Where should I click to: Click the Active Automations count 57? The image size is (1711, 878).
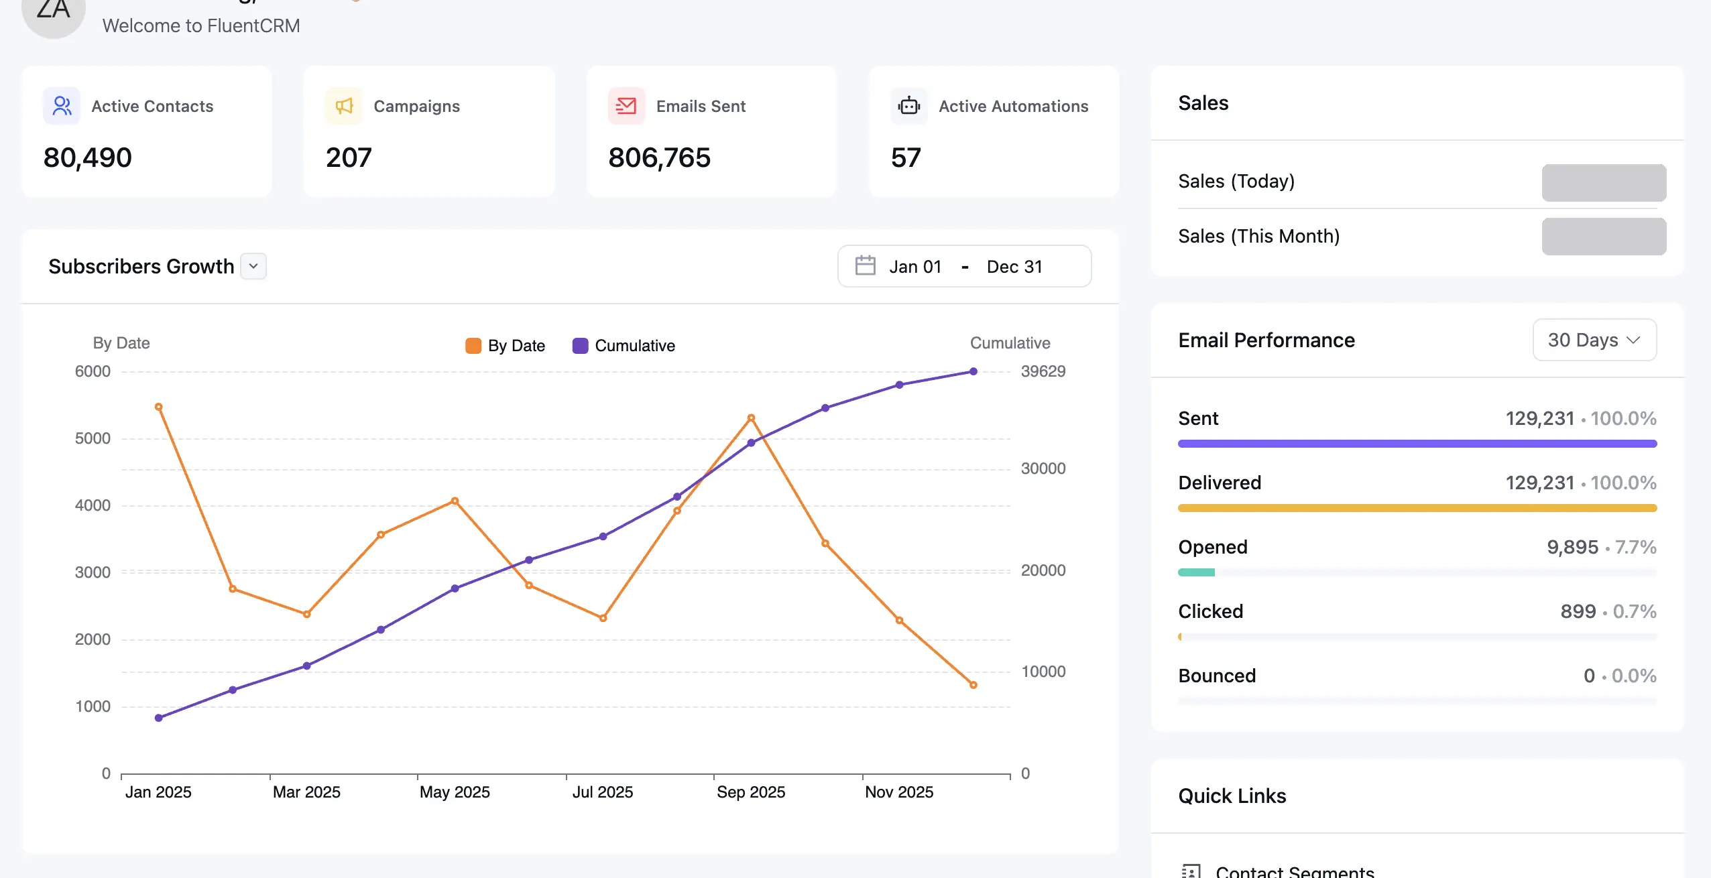tap(906, 158)
